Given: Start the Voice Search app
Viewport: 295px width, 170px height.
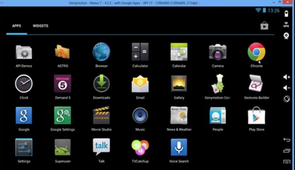Looking at the screenshot, I should tap(179, 147).
